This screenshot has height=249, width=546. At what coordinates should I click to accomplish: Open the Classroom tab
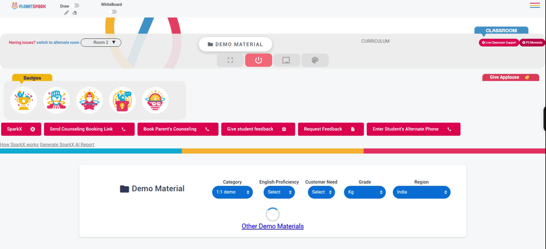click(501, 31)
